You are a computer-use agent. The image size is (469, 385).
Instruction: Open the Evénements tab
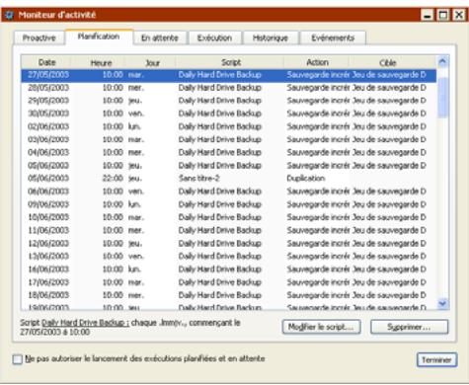[x=333, y=38]
